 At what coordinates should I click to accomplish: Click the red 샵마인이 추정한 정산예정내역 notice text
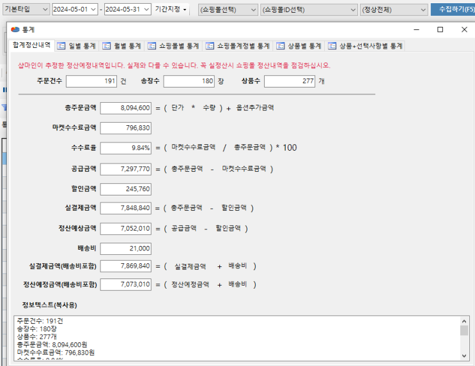pos(174,65)
